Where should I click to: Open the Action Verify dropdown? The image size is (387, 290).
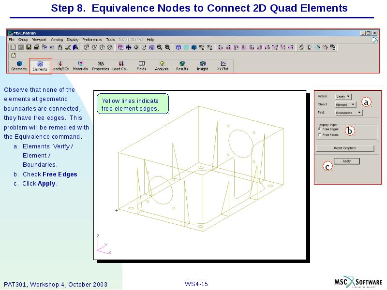click(344, 97)
